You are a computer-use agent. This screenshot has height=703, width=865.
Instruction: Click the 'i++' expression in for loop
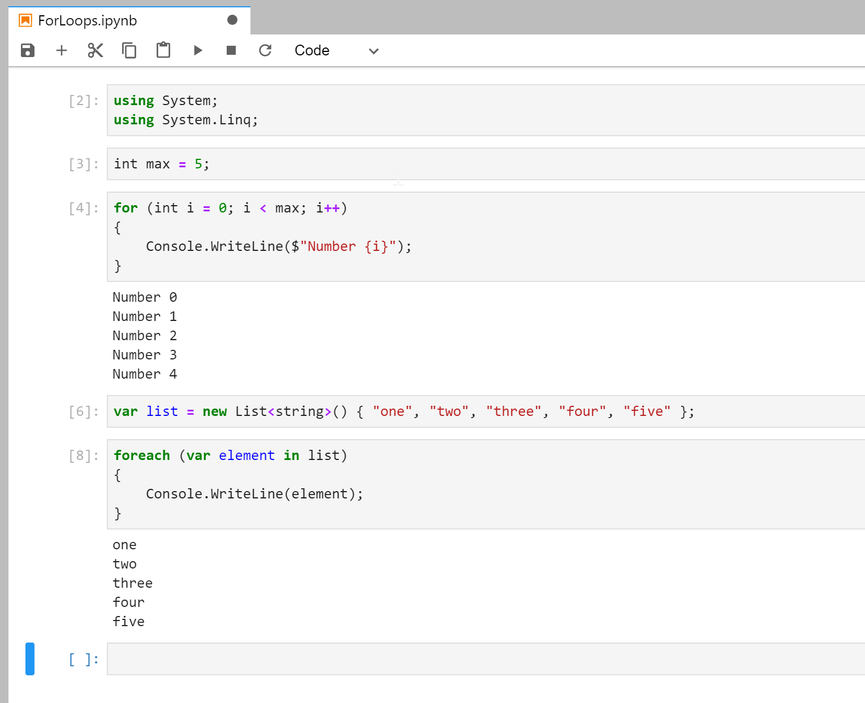[x=328, y=208]
